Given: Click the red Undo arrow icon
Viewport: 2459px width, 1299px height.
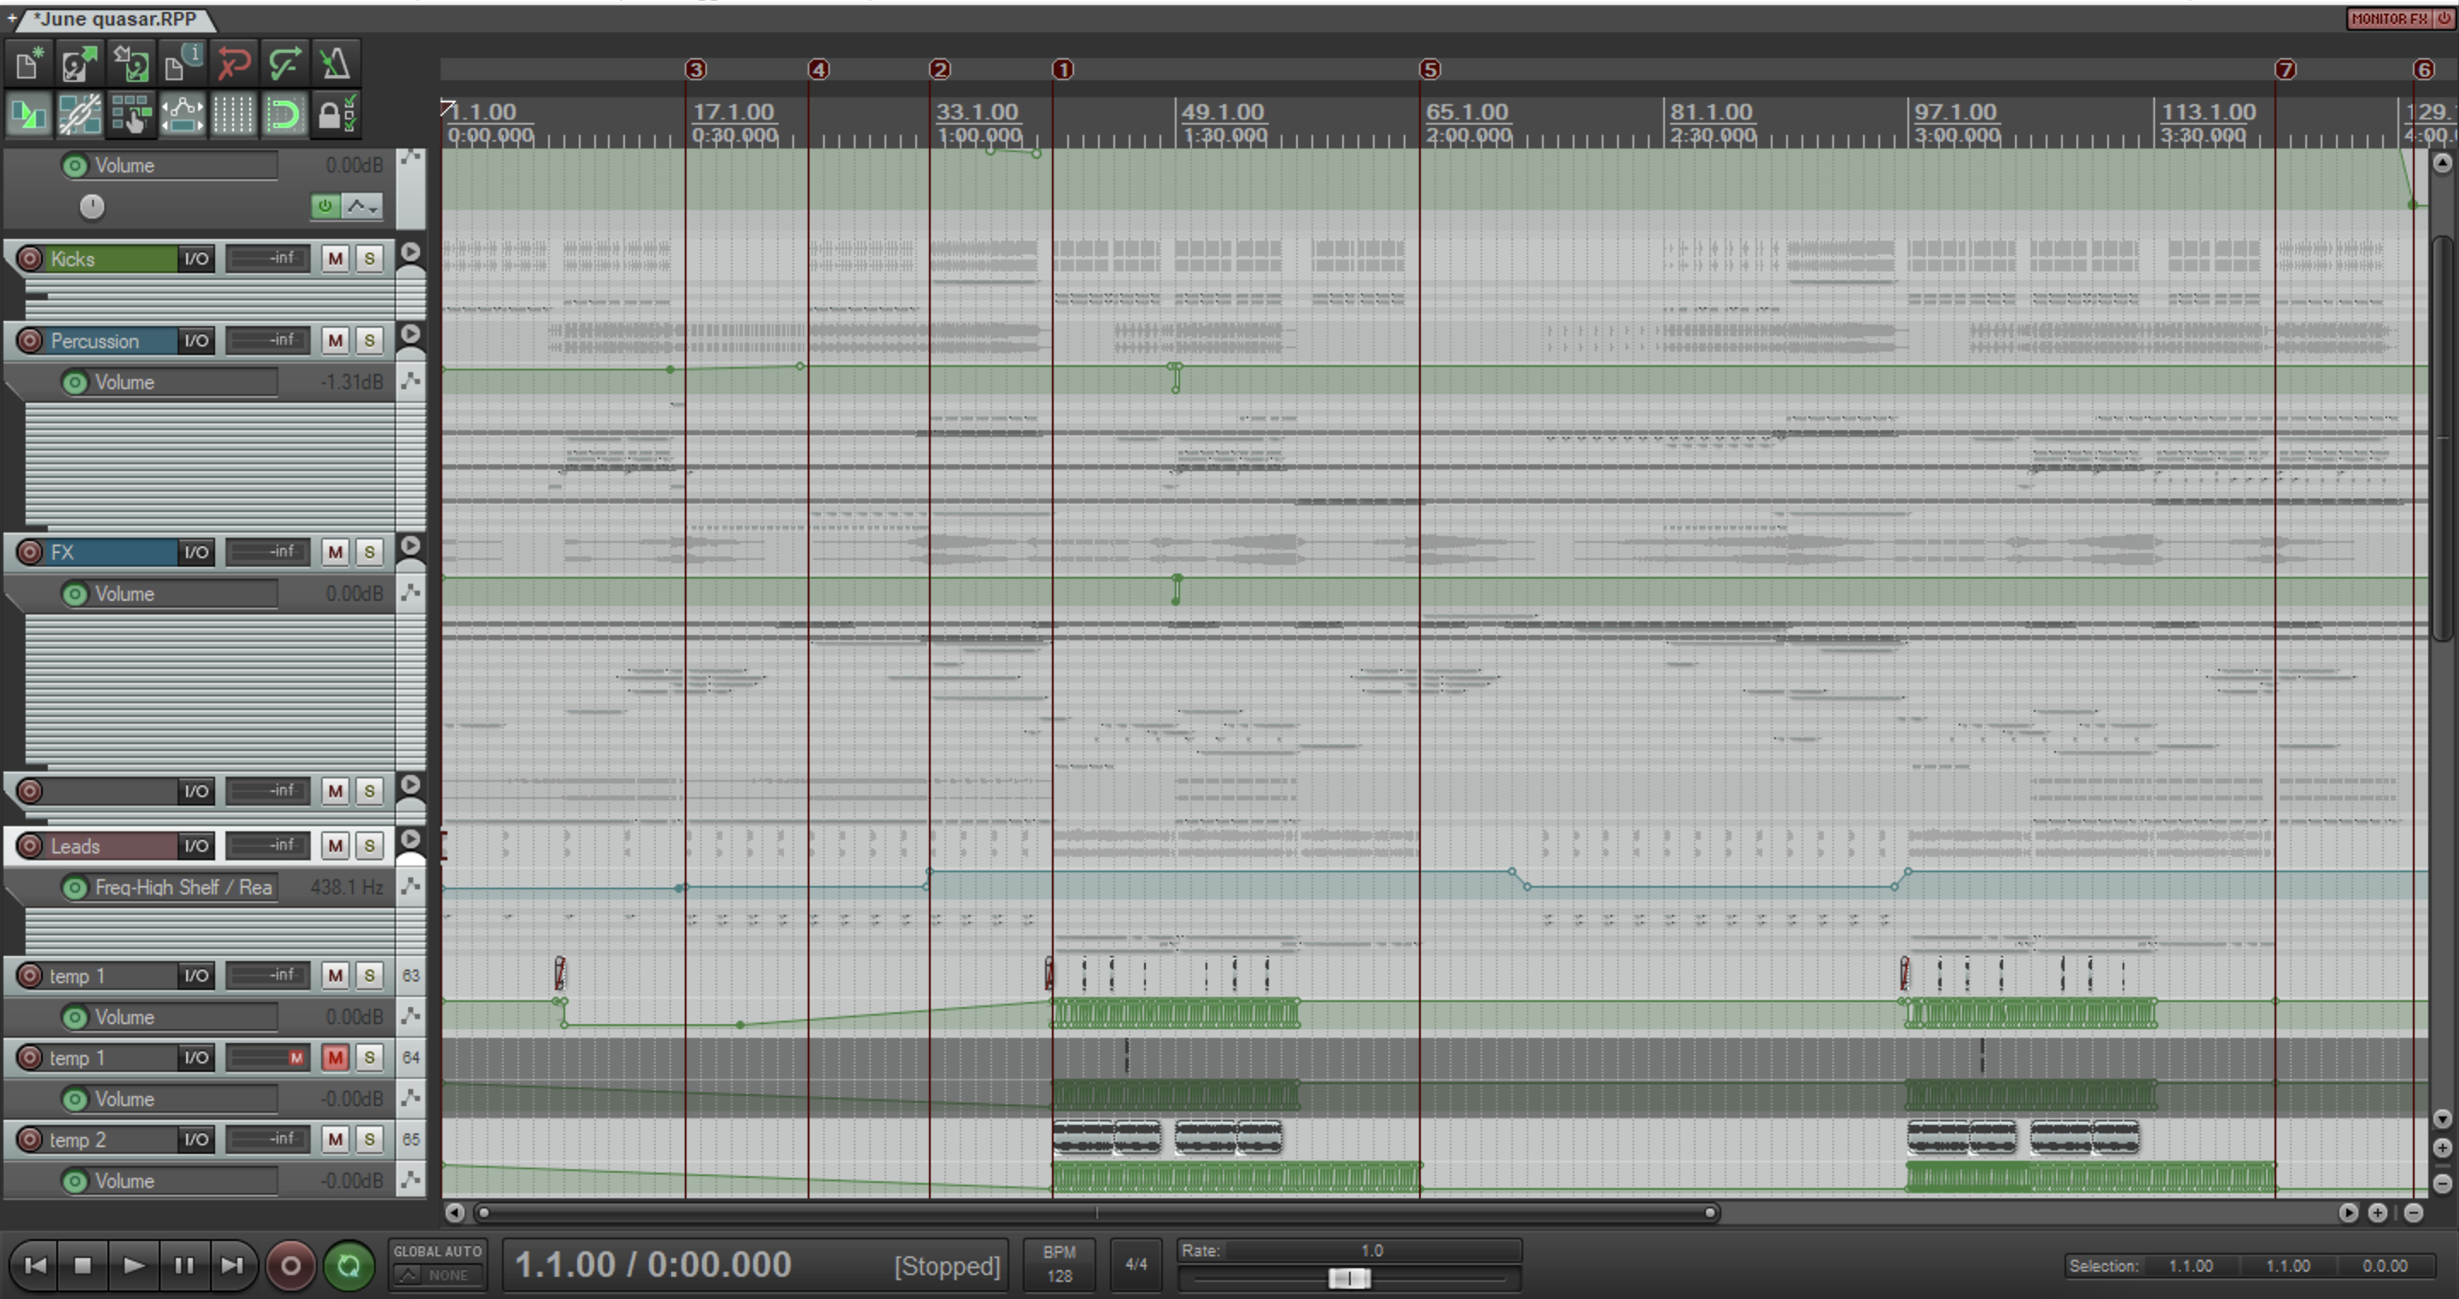Looking at the screenshot, I should click(233, 64).
